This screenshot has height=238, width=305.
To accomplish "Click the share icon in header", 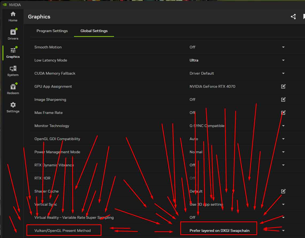I will coord(293,17).
